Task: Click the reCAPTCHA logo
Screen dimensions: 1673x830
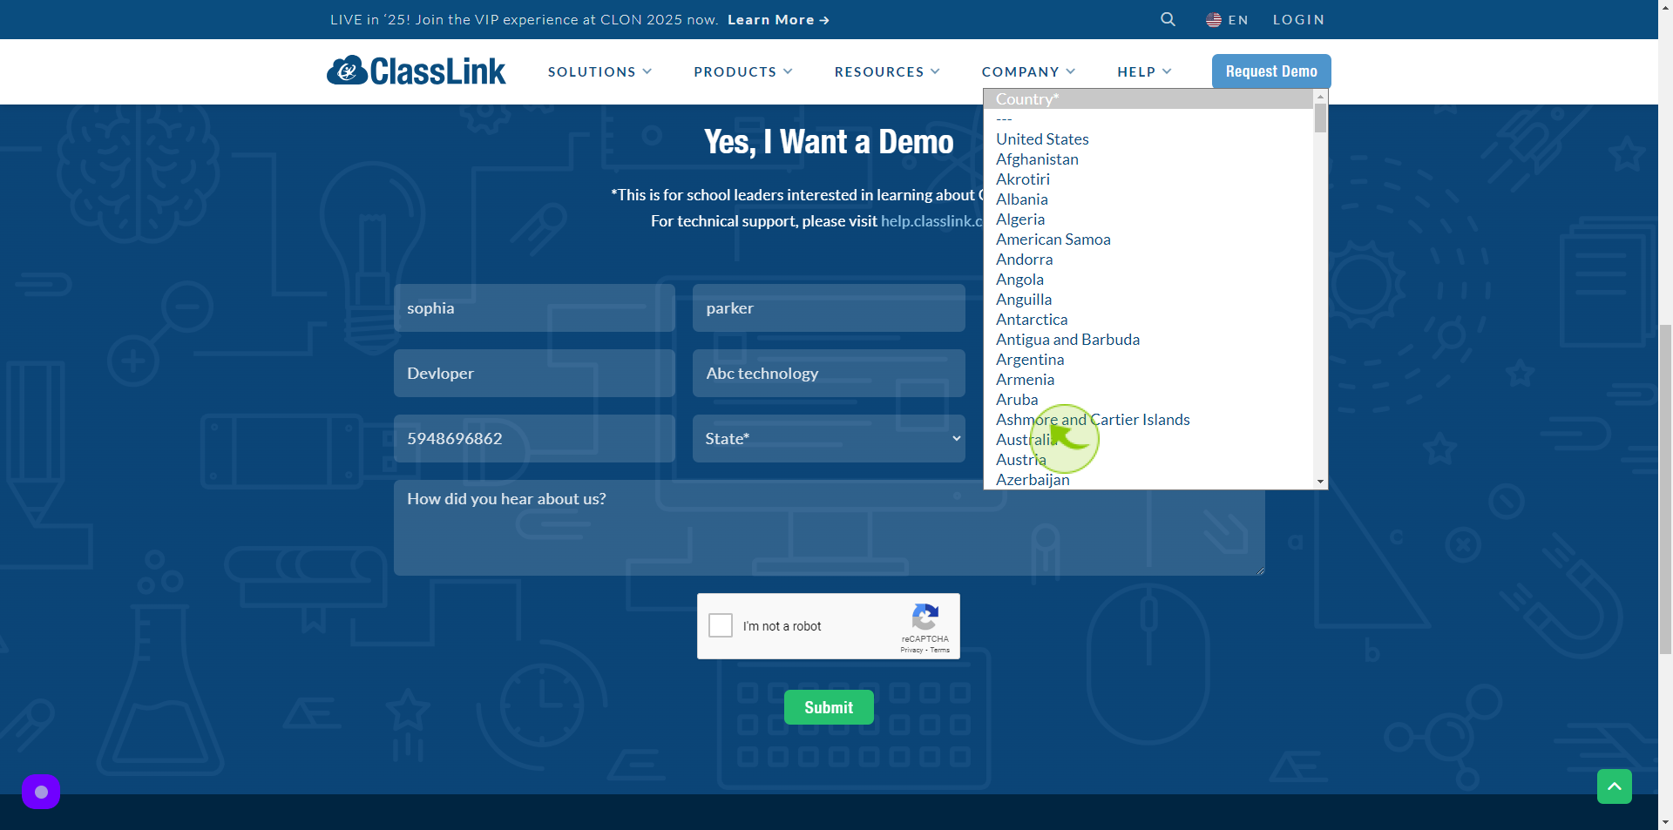Action: pos(925,617)
